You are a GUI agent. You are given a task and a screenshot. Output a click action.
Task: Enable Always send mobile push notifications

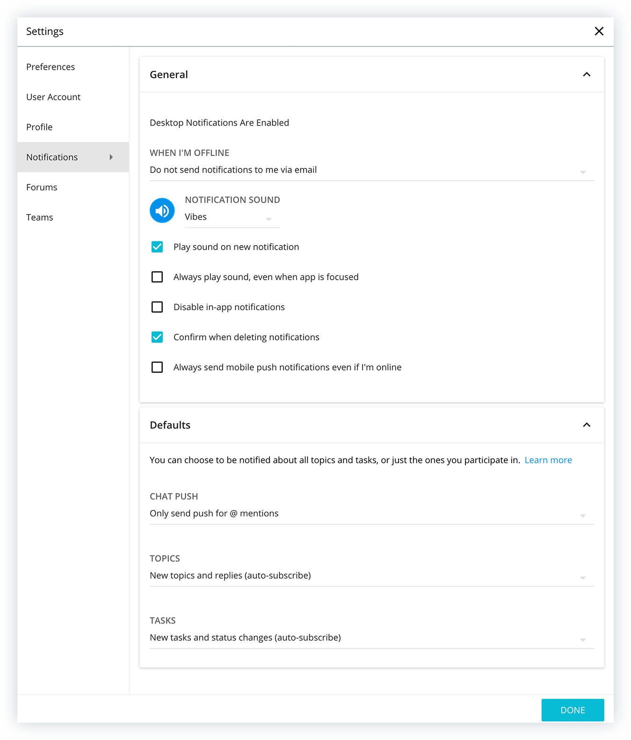tap(157, 367)
